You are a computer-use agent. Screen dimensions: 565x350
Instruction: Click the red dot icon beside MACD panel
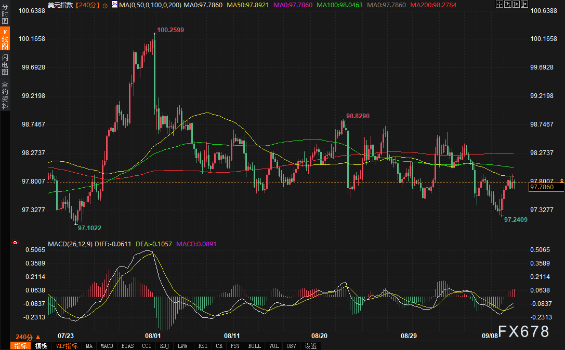(15, 243)
